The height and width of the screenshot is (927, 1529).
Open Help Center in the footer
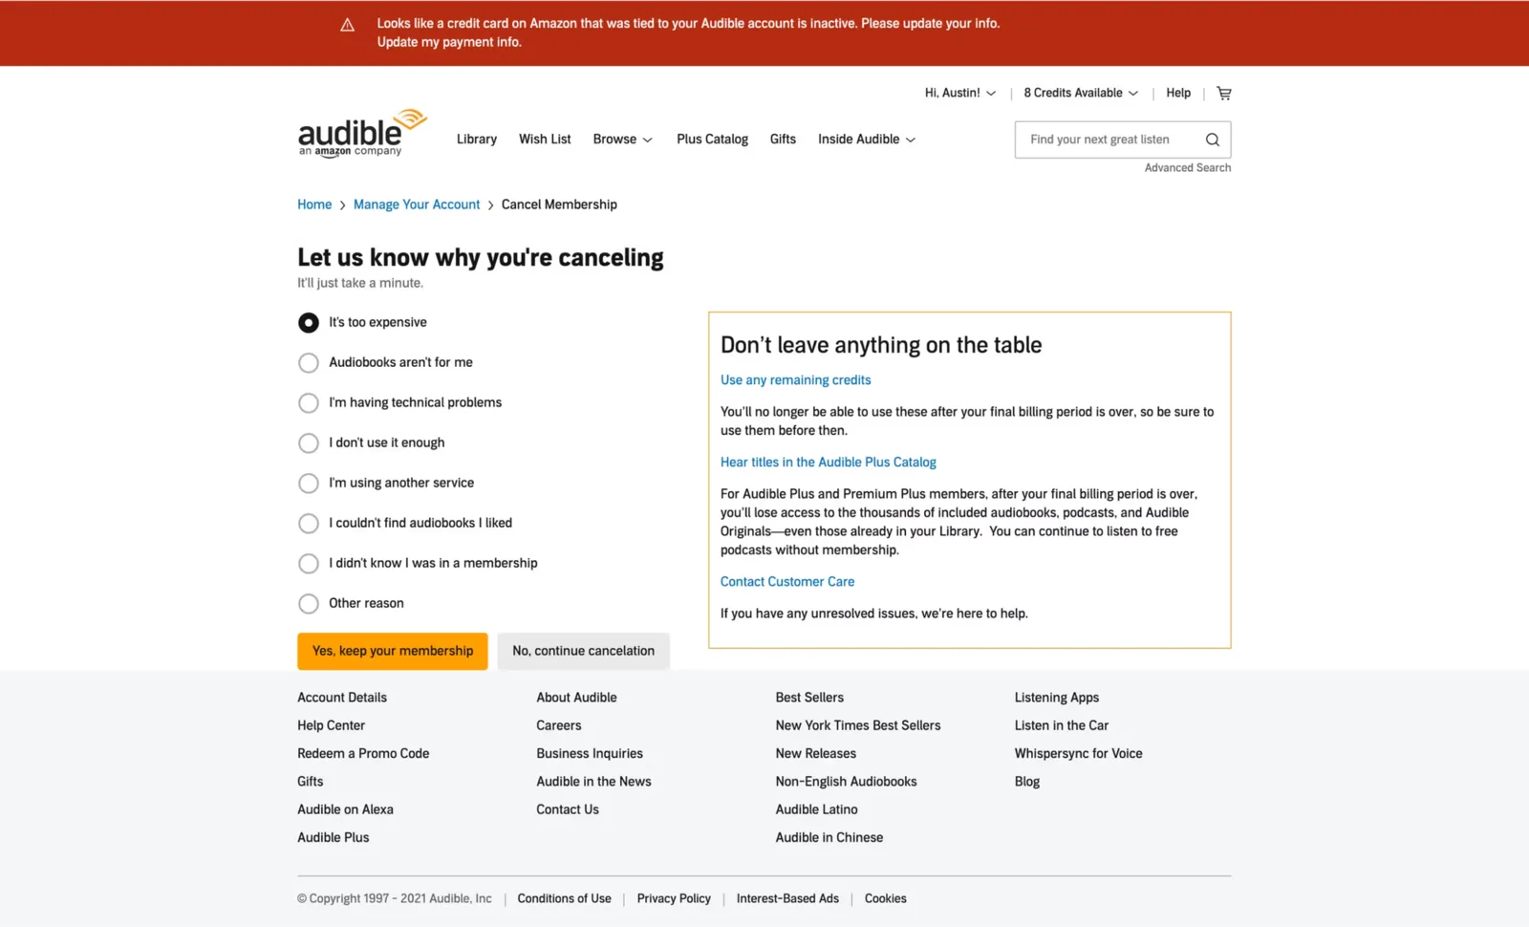331,725
